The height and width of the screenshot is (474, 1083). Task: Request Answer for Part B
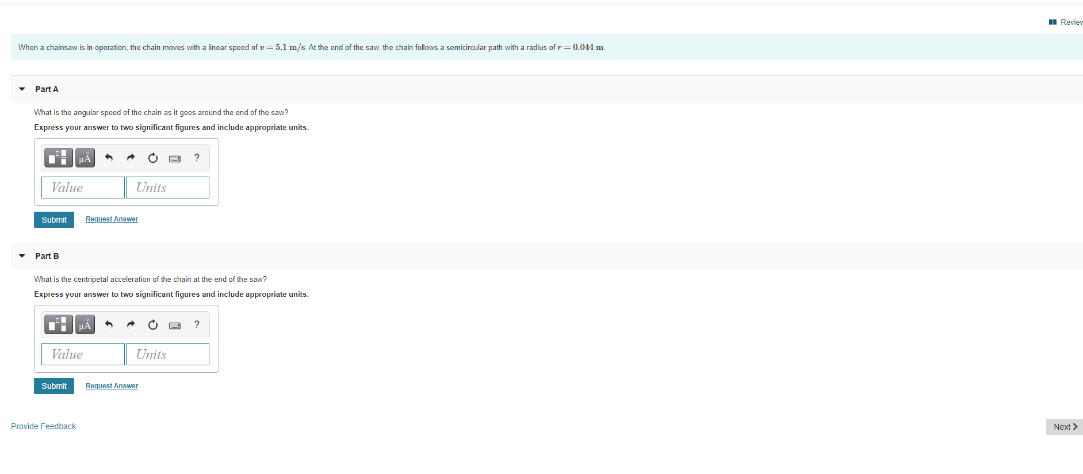[112, 386]
